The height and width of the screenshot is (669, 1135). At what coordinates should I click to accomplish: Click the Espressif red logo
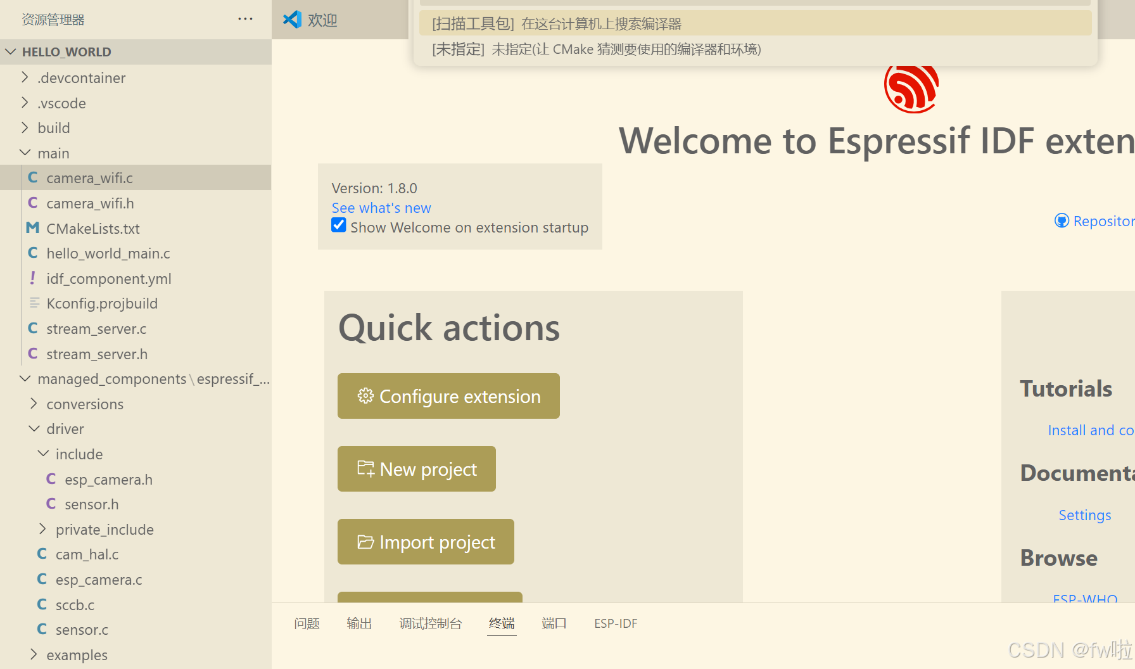[911, 88]
